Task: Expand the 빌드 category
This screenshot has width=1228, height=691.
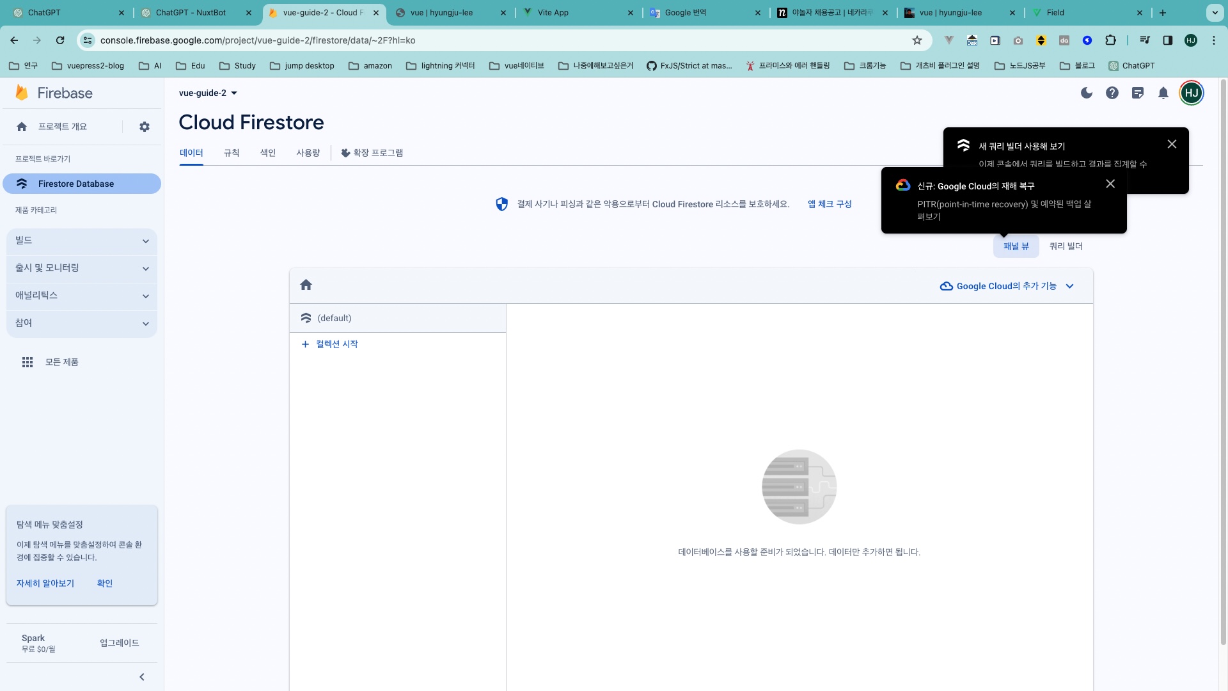Action: (82, 241)
